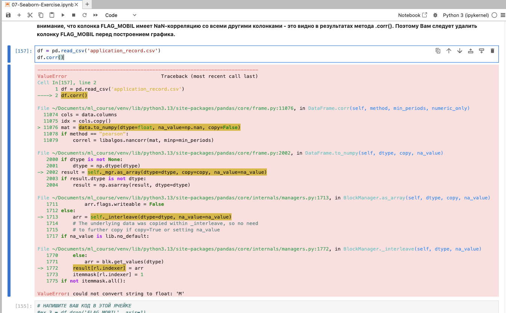Insert a cell above the active cell
This screenshot has height=313, width=506.
[471, 51]
